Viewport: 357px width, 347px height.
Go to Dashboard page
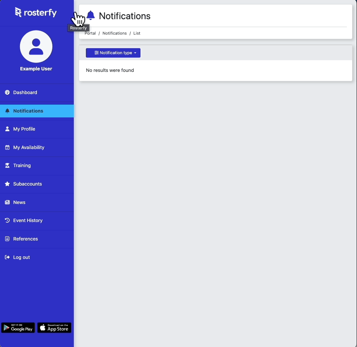tap(37, 92)
